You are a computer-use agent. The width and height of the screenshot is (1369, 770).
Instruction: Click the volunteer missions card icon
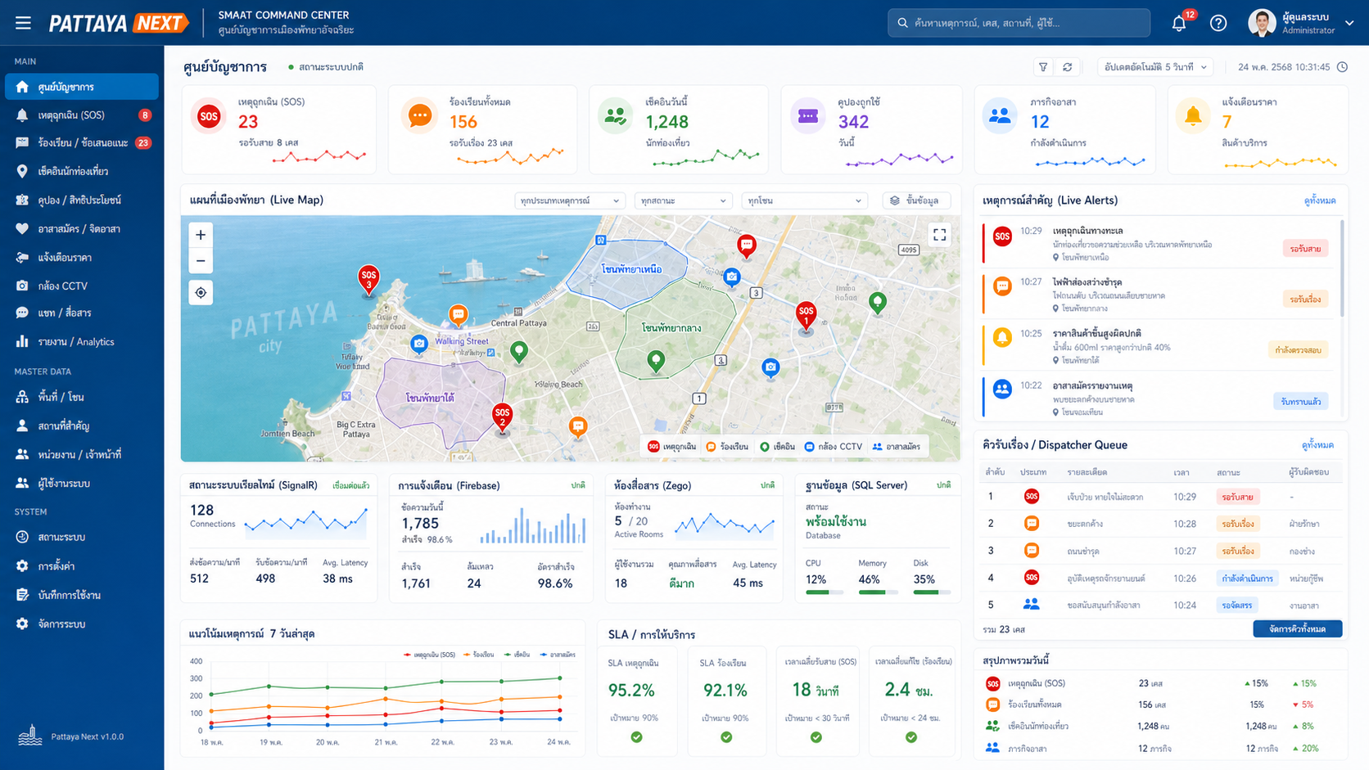1000,116
